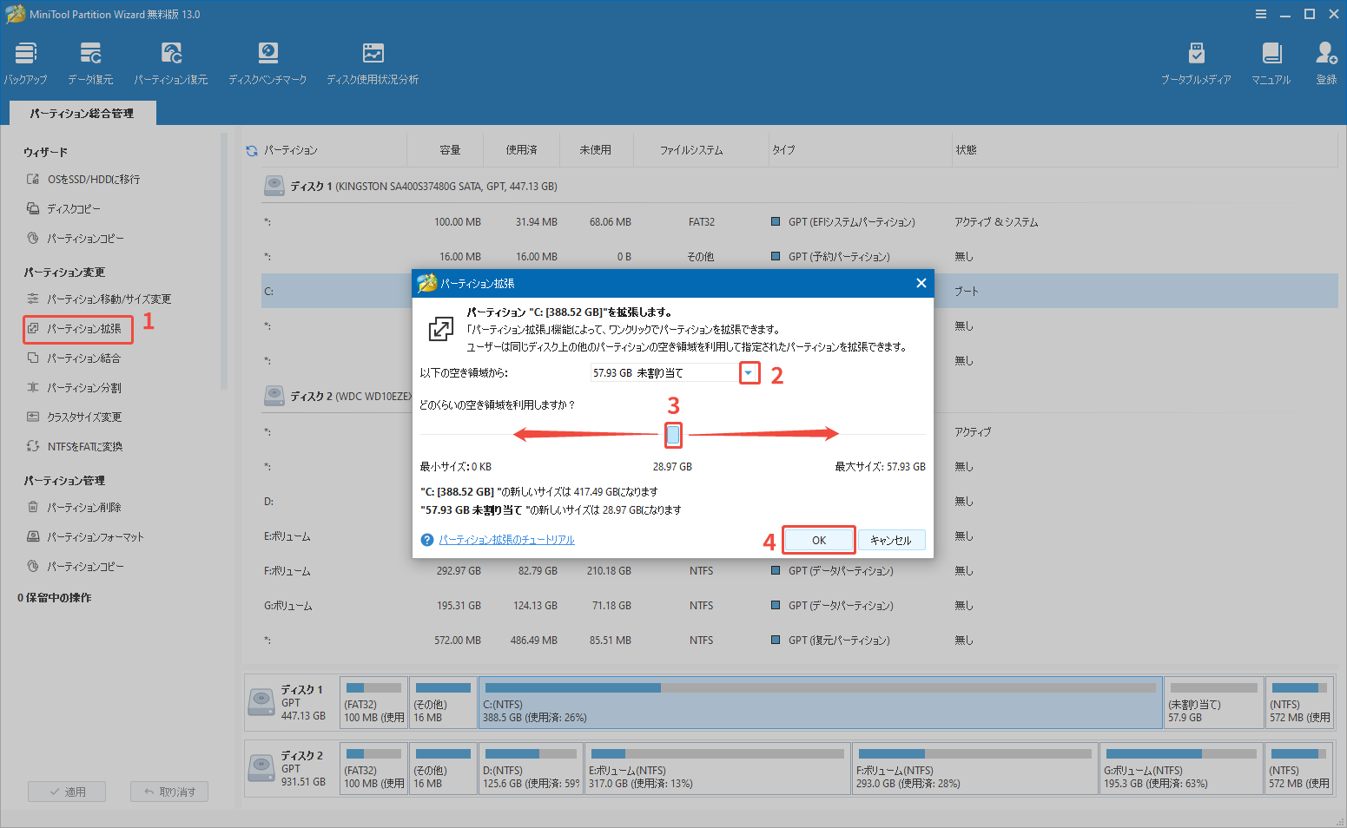Click the ブータブルメディア bootable media icon
The height and width of the screenshot is (828, 1347).
[x=1196, y=54]
